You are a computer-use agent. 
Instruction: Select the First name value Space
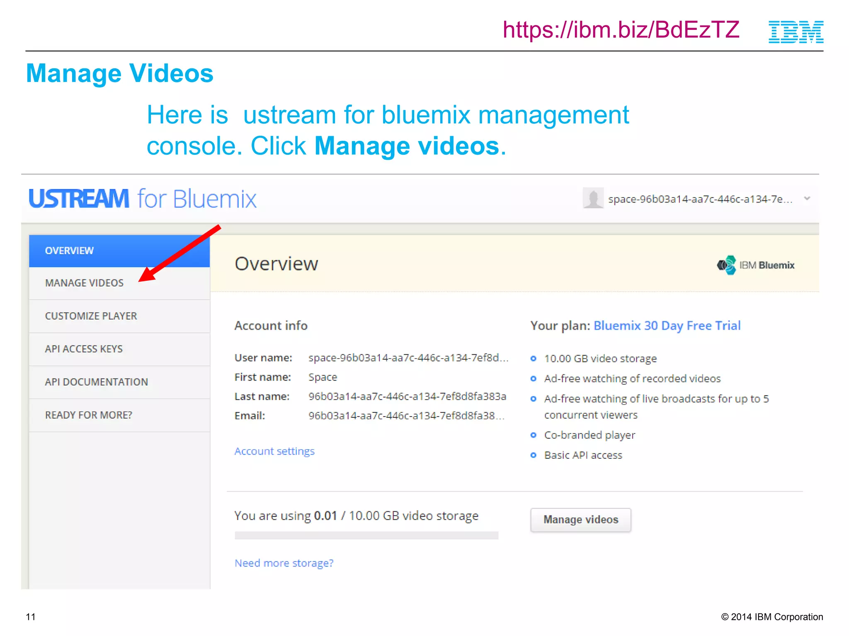[x=323, y=377]
